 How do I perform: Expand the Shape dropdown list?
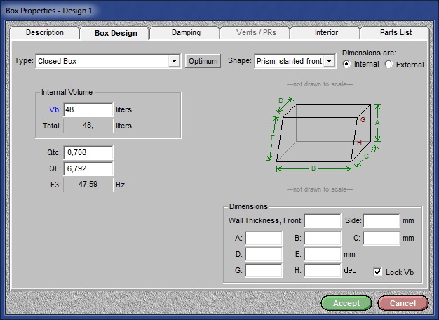pyautogui.click(x=330, y=62)
